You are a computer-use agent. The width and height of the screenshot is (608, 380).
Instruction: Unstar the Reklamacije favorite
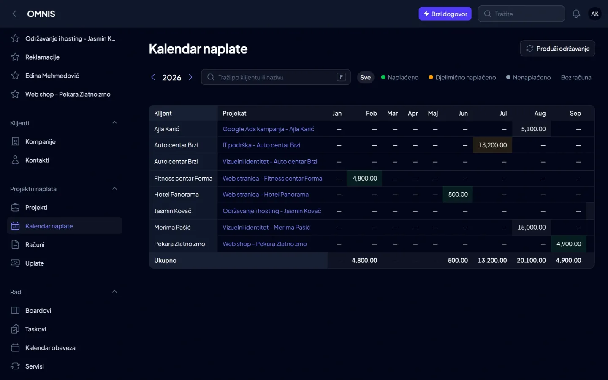[x=15, y=57]
